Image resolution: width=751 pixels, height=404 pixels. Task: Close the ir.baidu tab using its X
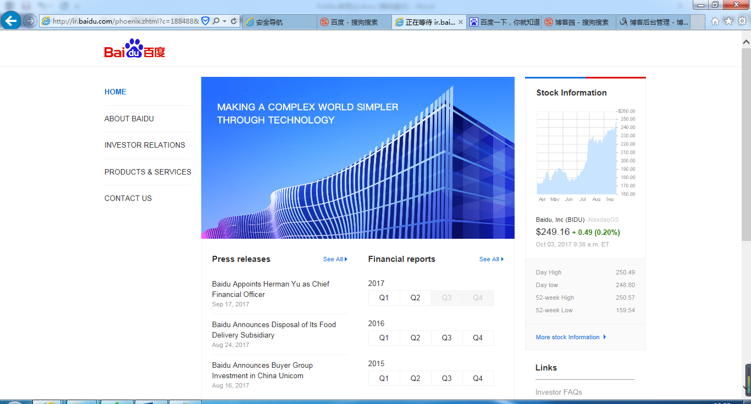[460, 22]
